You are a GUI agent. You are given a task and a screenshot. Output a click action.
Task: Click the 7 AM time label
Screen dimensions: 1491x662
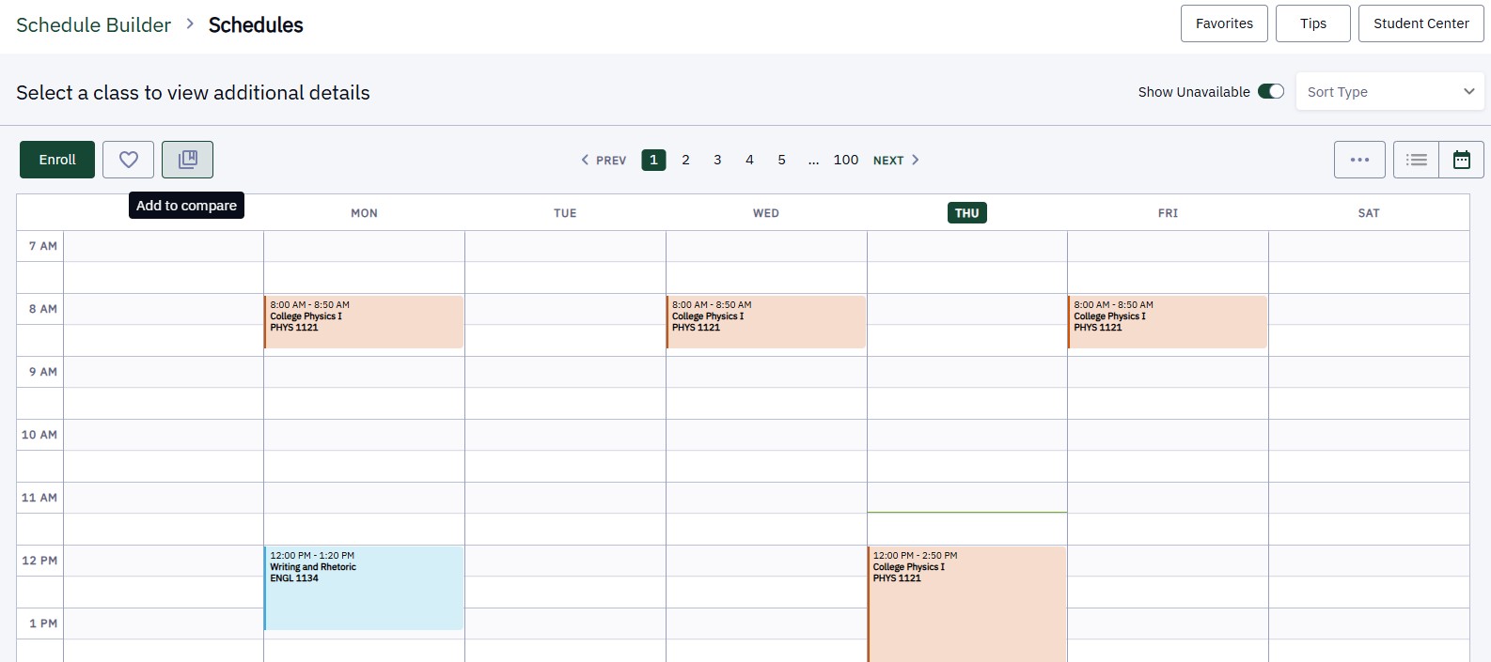[43, 246]
